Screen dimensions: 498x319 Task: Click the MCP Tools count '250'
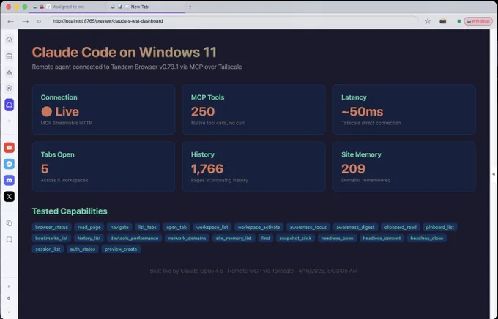pyautogui.click(x=203, y=111)
